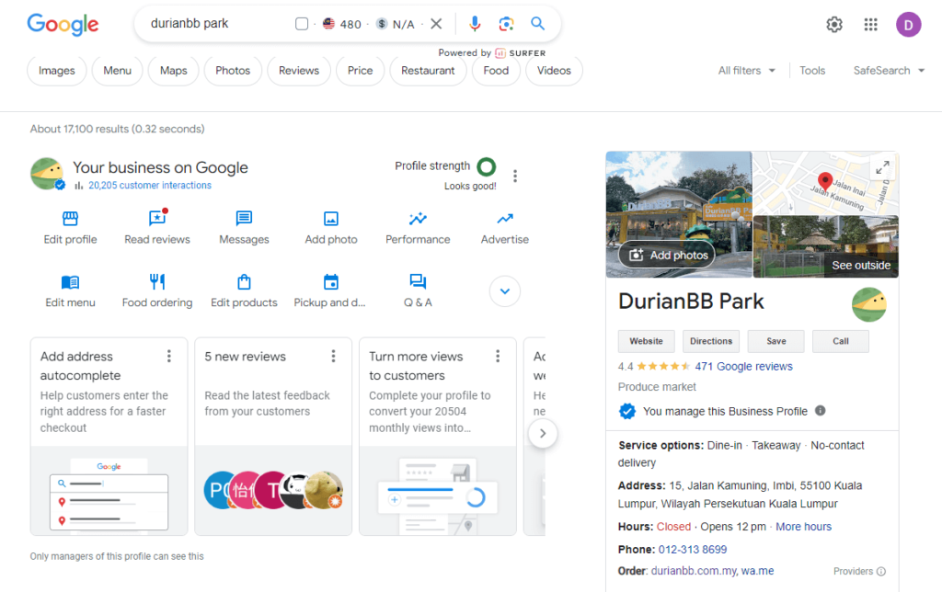
Task: Open three-dot menu beside Profile strength
Action: [515, 176]
